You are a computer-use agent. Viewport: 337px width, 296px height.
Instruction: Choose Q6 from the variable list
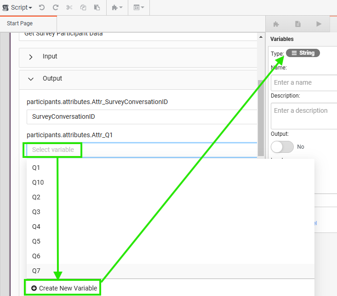pos(171,256)
